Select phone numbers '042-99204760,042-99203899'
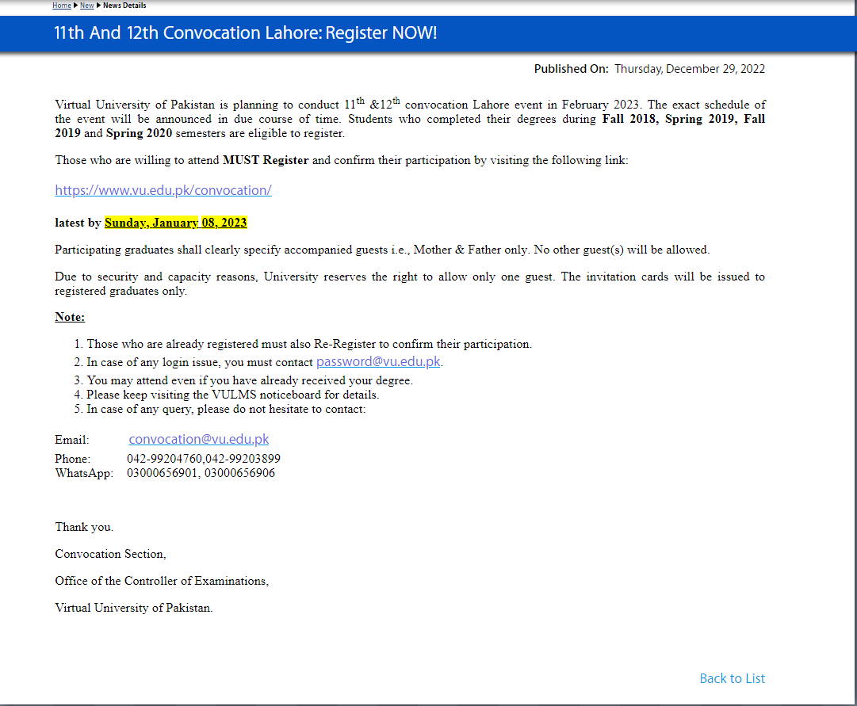The height and width of the screenshot is (706, 857). click(x=204, y=459)
